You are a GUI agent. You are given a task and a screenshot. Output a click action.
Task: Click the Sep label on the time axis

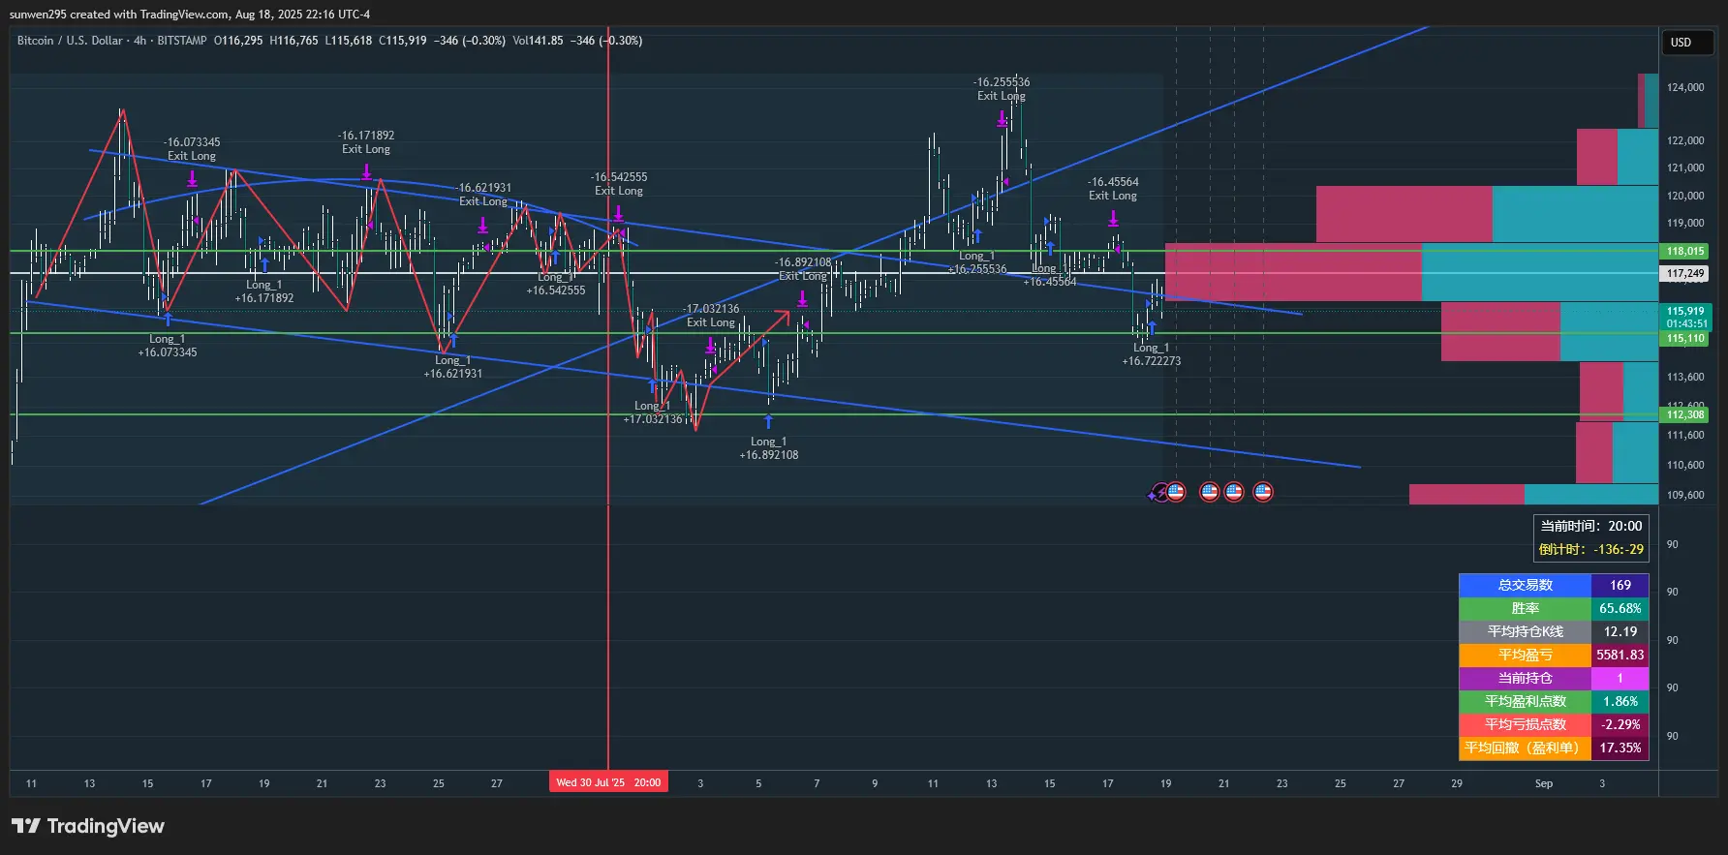(x=1544, y=783)
